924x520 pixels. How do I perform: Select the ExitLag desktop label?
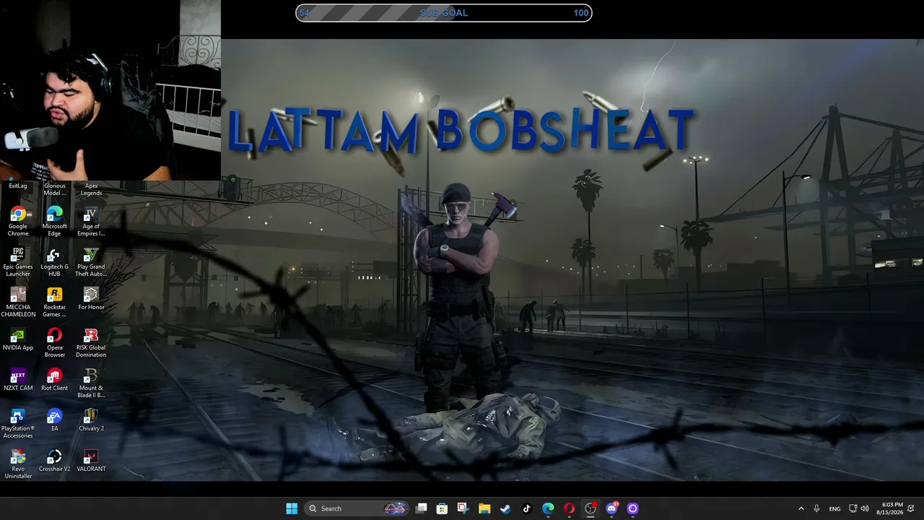click(18, 186)
